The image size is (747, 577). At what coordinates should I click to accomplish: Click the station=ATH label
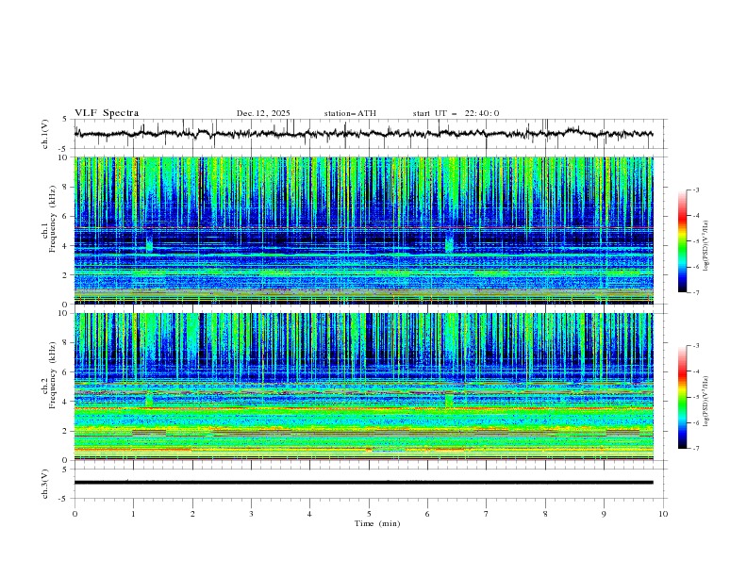pos(350,113)
